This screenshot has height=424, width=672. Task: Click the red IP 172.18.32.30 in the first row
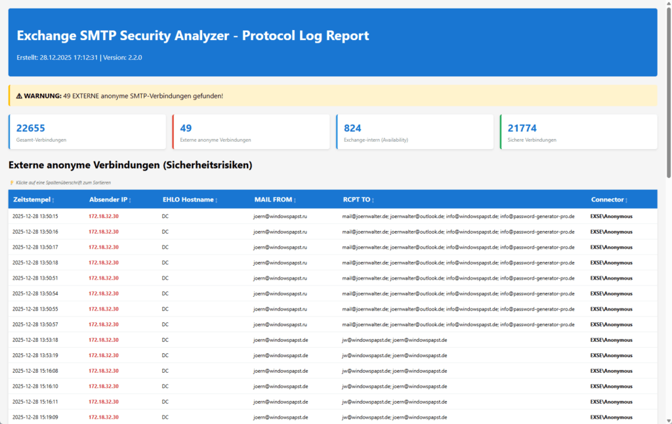(x=102, y=216)
